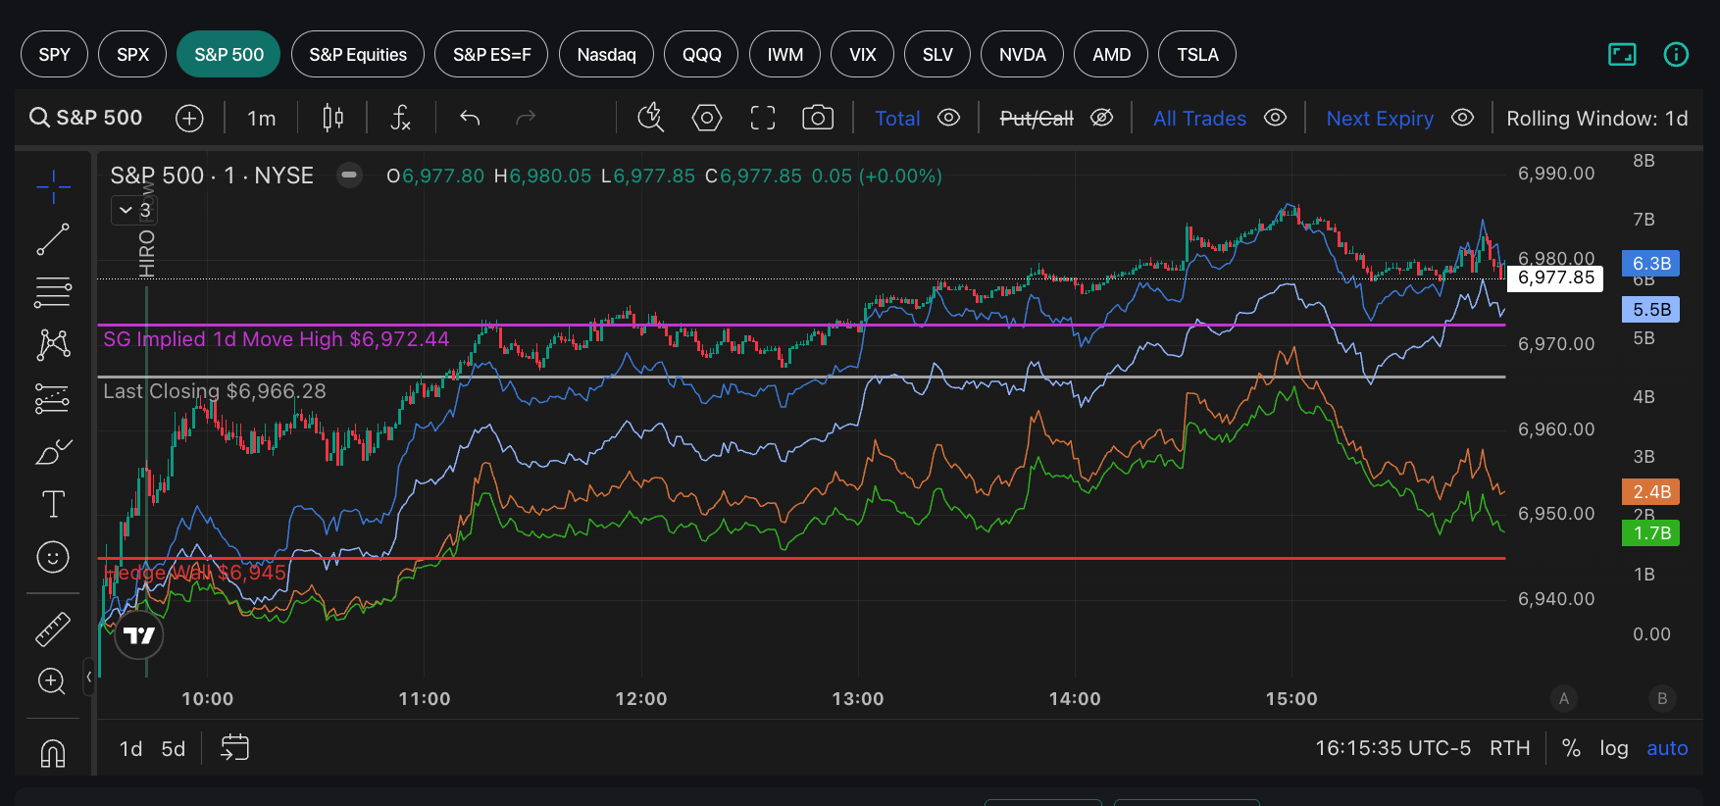
Task: Click the All Trades label
Action: click(1199, 118)
